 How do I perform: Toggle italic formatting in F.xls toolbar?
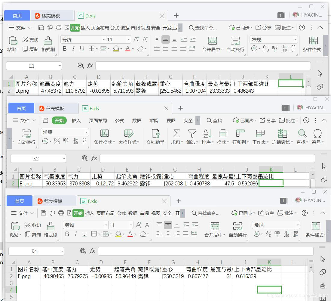click(x=76, y=234)
